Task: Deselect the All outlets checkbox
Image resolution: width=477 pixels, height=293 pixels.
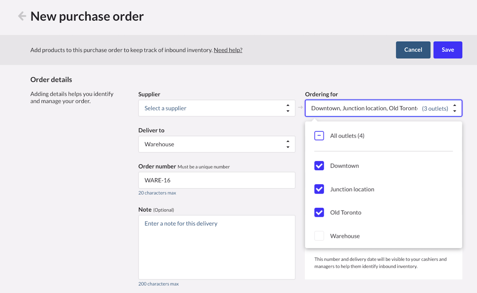Action: point(319,136)
